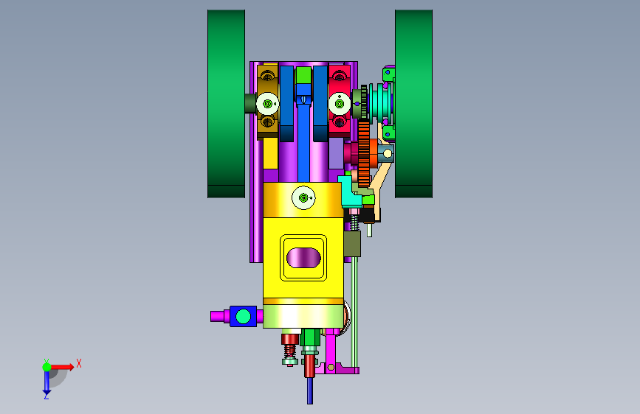The width and height of the screenshot is (640, 414).
Task: Click the green Y axis dot of the triad
Action: pos(47,367)
